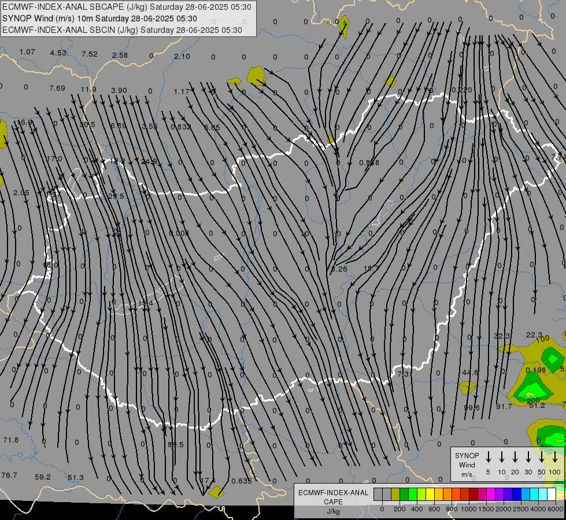Viewport: 566px width, 520px height.
Task: Click the SYNOP Wind 10m header line
Action: click(x=99, y=18)
